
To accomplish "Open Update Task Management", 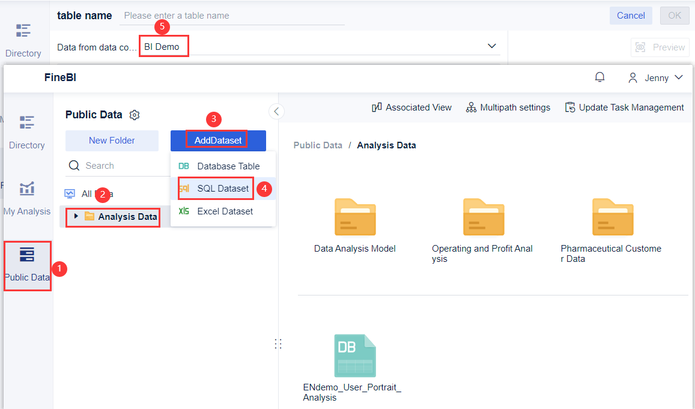I will pos(624,107).
